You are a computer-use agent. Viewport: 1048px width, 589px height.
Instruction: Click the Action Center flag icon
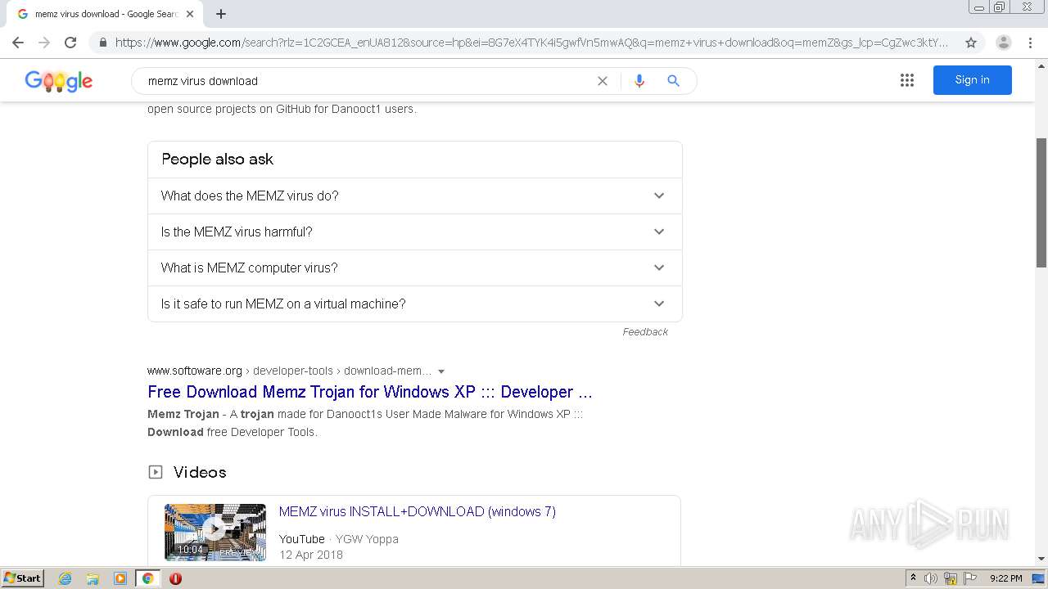[970, 578]
